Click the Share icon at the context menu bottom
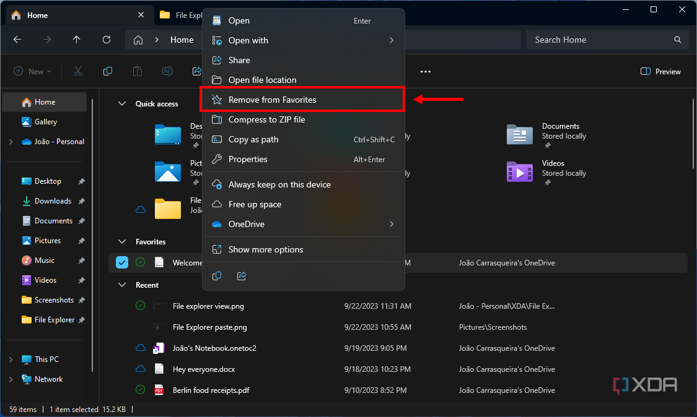Image resolution: width=697 pixels, height=417 pixels. (242, 276)
